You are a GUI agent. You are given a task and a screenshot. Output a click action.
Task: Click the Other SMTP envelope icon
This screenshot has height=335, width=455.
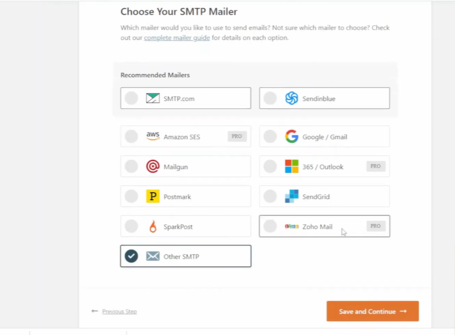[153, 257]
